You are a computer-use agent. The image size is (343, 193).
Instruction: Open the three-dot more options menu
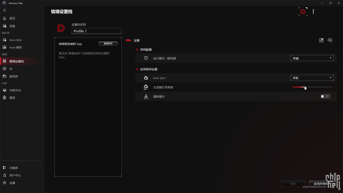313,11
